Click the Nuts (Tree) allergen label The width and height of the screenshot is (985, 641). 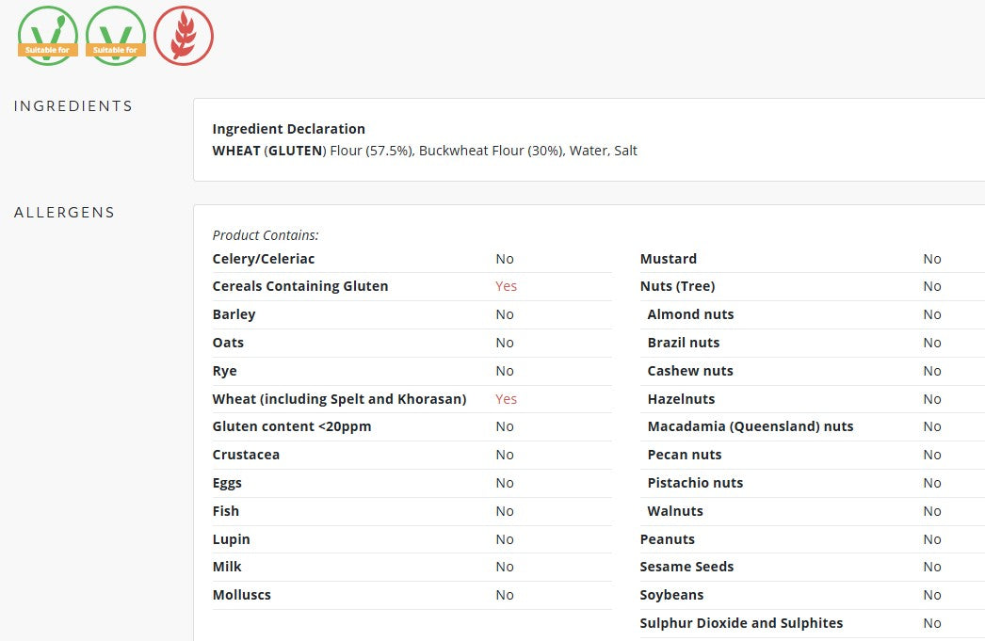click(677, 286)
